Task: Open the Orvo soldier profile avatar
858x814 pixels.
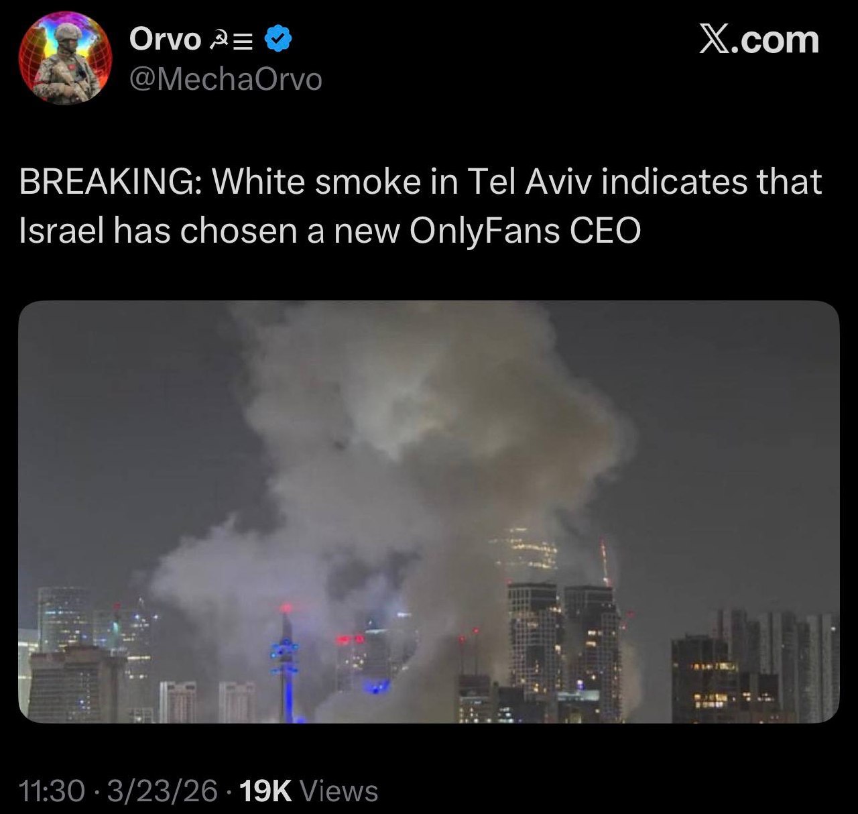Action: 66,58
